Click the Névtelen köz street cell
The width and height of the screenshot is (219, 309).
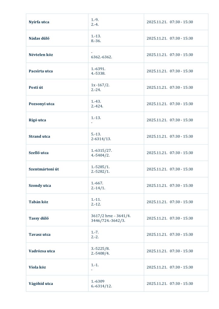tap(41, 55)
